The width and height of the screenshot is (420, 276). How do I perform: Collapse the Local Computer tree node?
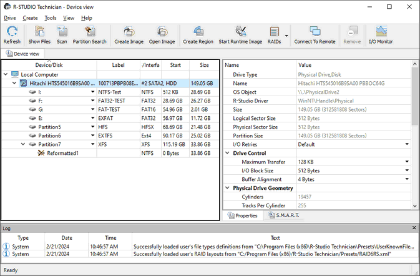(6, 74)
